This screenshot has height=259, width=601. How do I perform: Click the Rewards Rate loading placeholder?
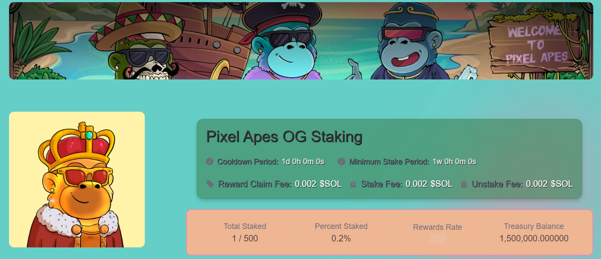pyautogui.click(x=437, y=239)
